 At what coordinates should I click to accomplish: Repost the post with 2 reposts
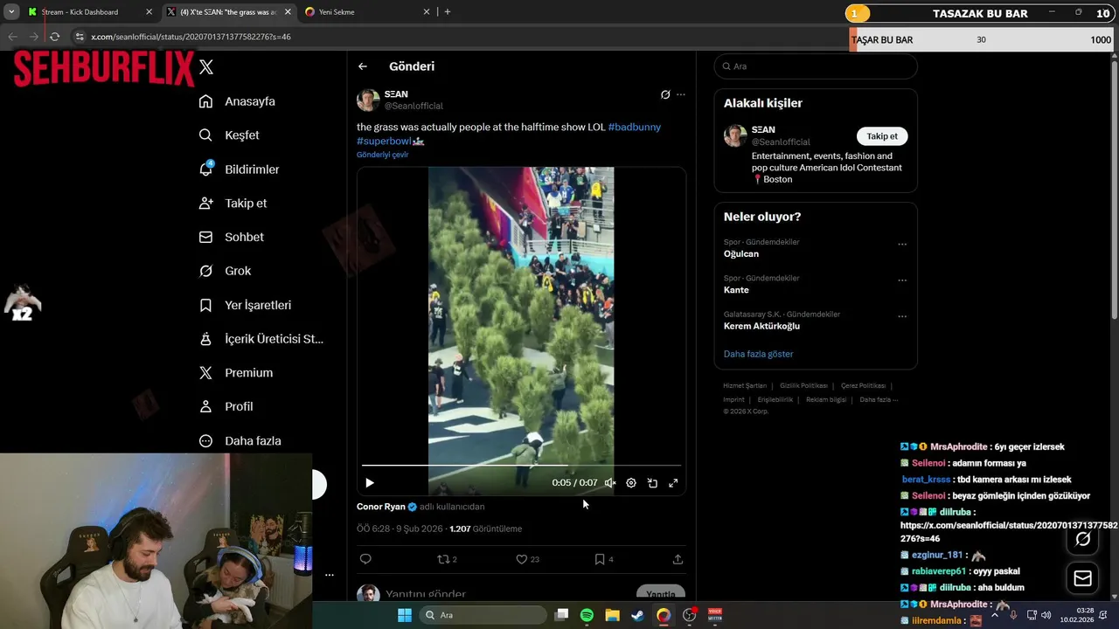pos(447,559)
